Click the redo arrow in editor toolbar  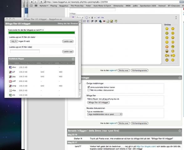[102, 18]
